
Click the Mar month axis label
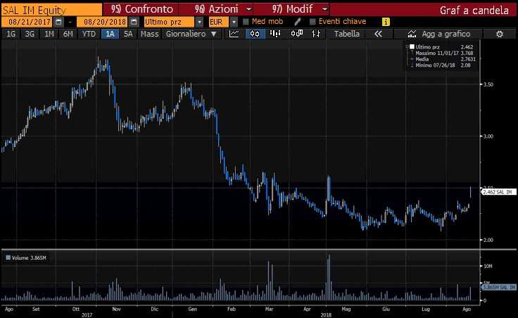click(270, 309)
